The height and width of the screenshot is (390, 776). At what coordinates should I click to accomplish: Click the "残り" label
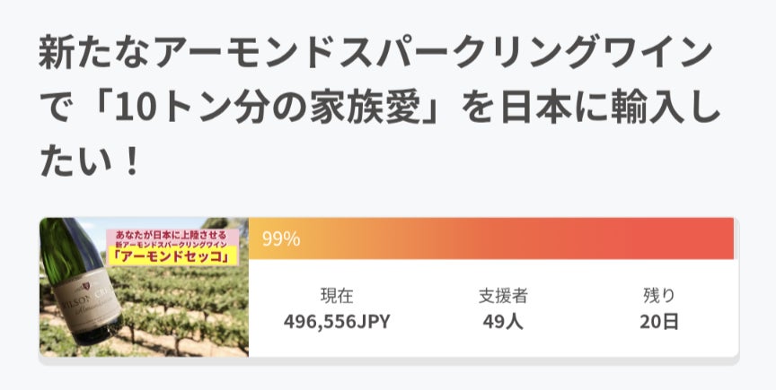tap(659, 295)
